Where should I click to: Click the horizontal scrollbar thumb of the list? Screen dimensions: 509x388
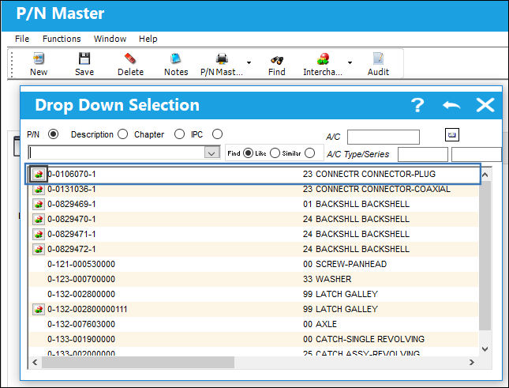tap(138, 363)
